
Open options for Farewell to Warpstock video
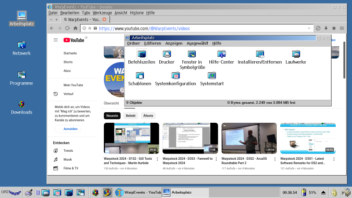(216, 159)
